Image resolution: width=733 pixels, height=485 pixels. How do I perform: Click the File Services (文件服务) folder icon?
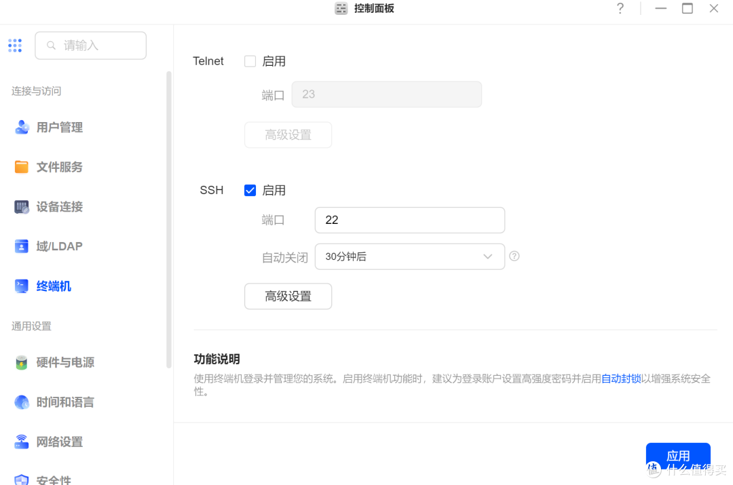(22, 167)
